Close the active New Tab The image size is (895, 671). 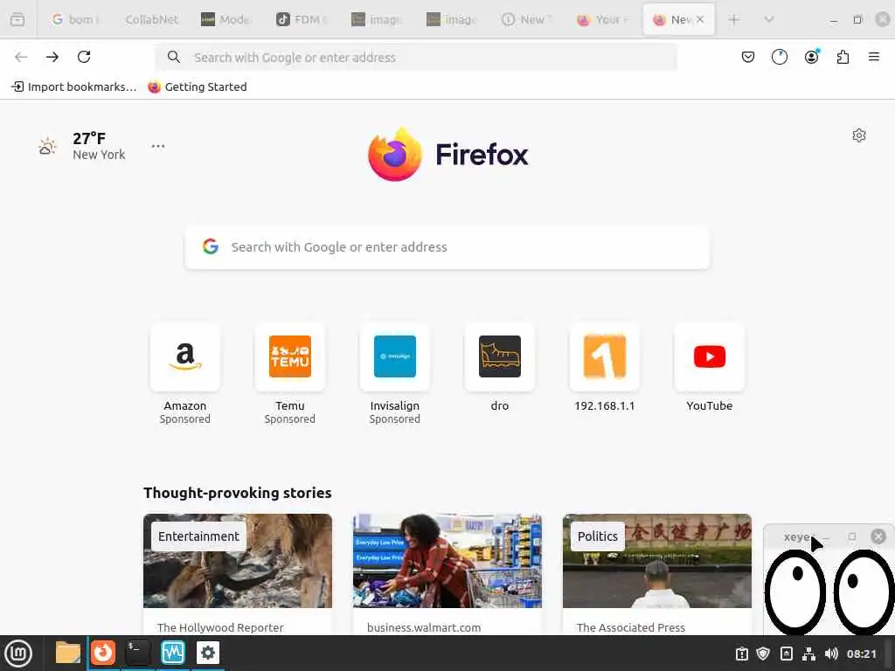(700, 19)
